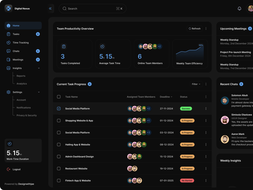Open Current Task Progress panel more options
This screenshot has height=190, width=253.
(x=206, y=84)
